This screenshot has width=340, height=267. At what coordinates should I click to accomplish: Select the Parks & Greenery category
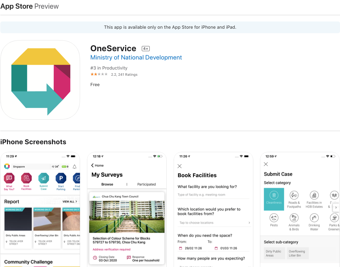[x=334, y=222]
